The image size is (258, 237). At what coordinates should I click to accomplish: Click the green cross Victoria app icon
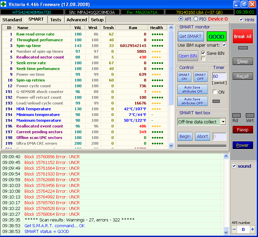point(3,4)
